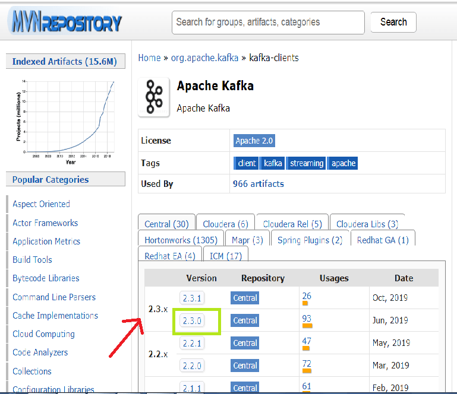Open the Spring Plugins (2) tab
This screenshot has height=394, width=457.
click(x=310, y=240)
